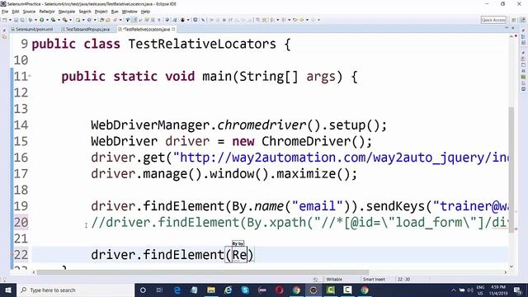Click the Smart Insert status entry

tap(374, 279)
